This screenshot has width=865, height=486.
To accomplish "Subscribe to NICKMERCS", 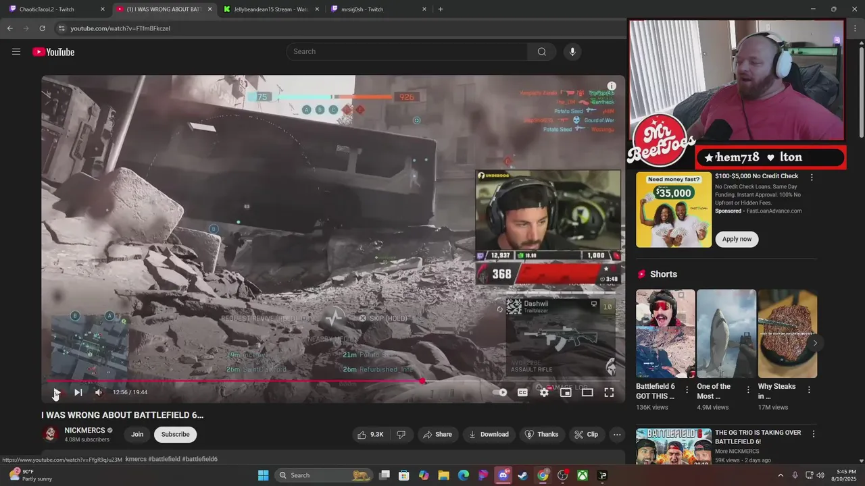I will pyautogui.click(x=175, y=434).
